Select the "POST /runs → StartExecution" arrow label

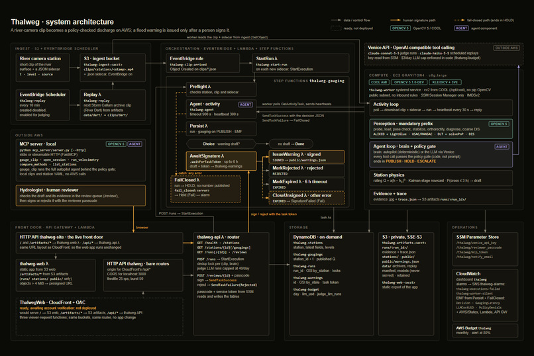click(181, 214)
